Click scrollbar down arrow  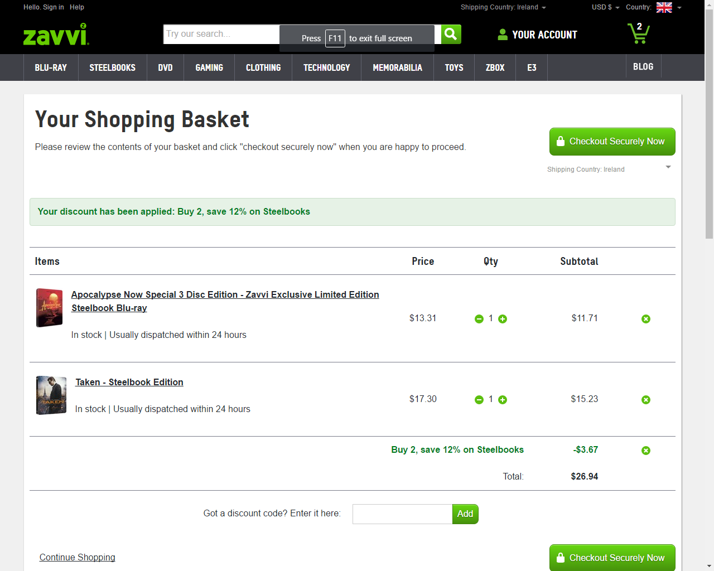point(709,566)
